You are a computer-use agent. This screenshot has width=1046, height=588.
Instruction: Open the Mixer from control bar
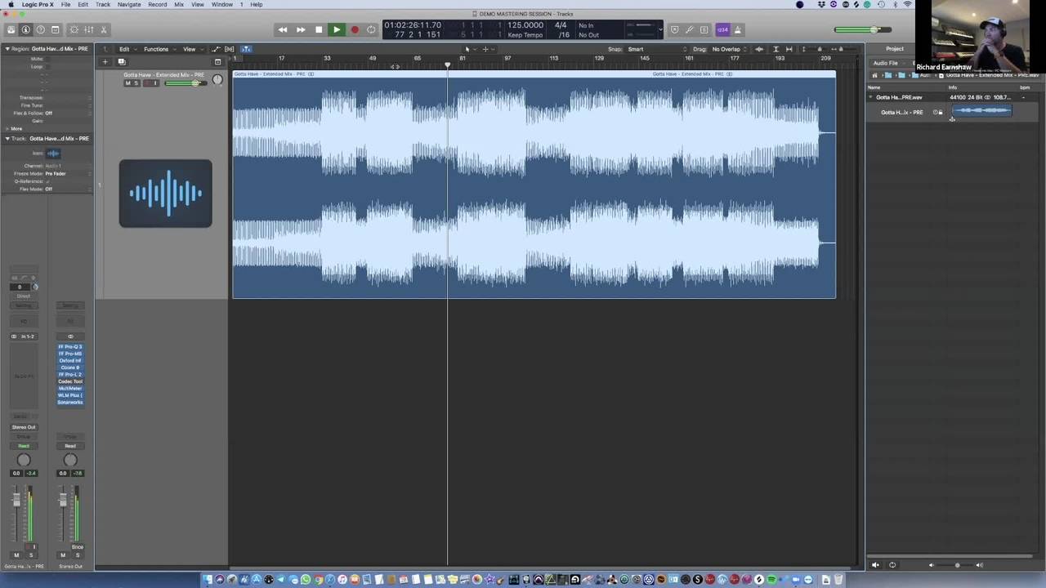[x=88, y=29]
